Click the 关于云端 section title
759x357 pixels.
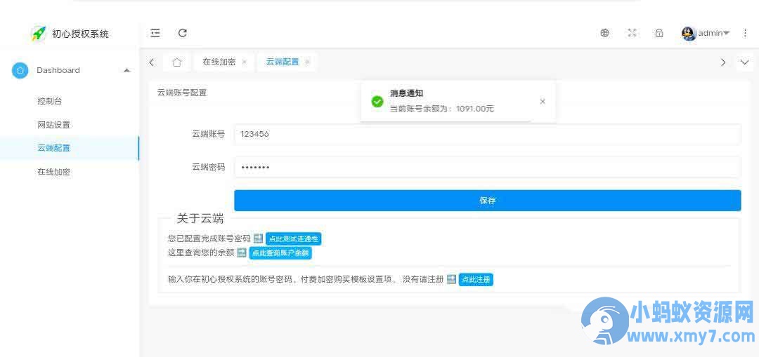tap(200, 218)
